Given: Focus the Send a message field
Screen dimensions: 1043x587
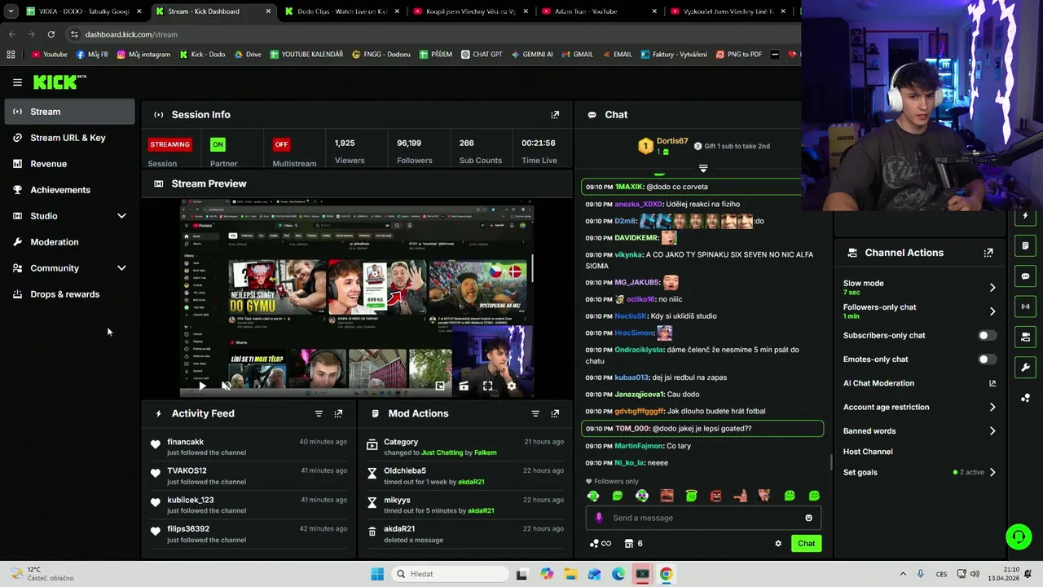Looking at the screenshot, I should click(x=702, y=518).
